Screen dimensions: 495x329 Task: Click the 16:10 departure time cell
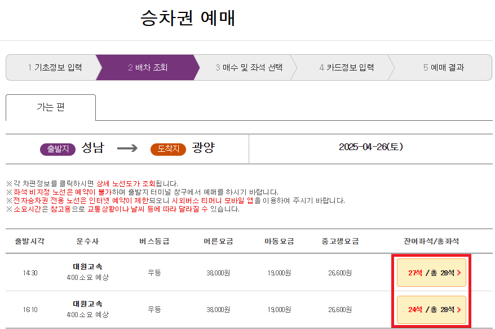click(x=30, y=310)
